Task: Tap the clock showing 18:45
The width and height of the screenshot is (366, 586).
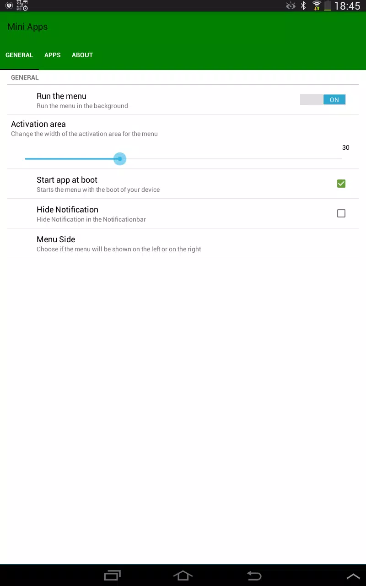Action: coord(347,6)
